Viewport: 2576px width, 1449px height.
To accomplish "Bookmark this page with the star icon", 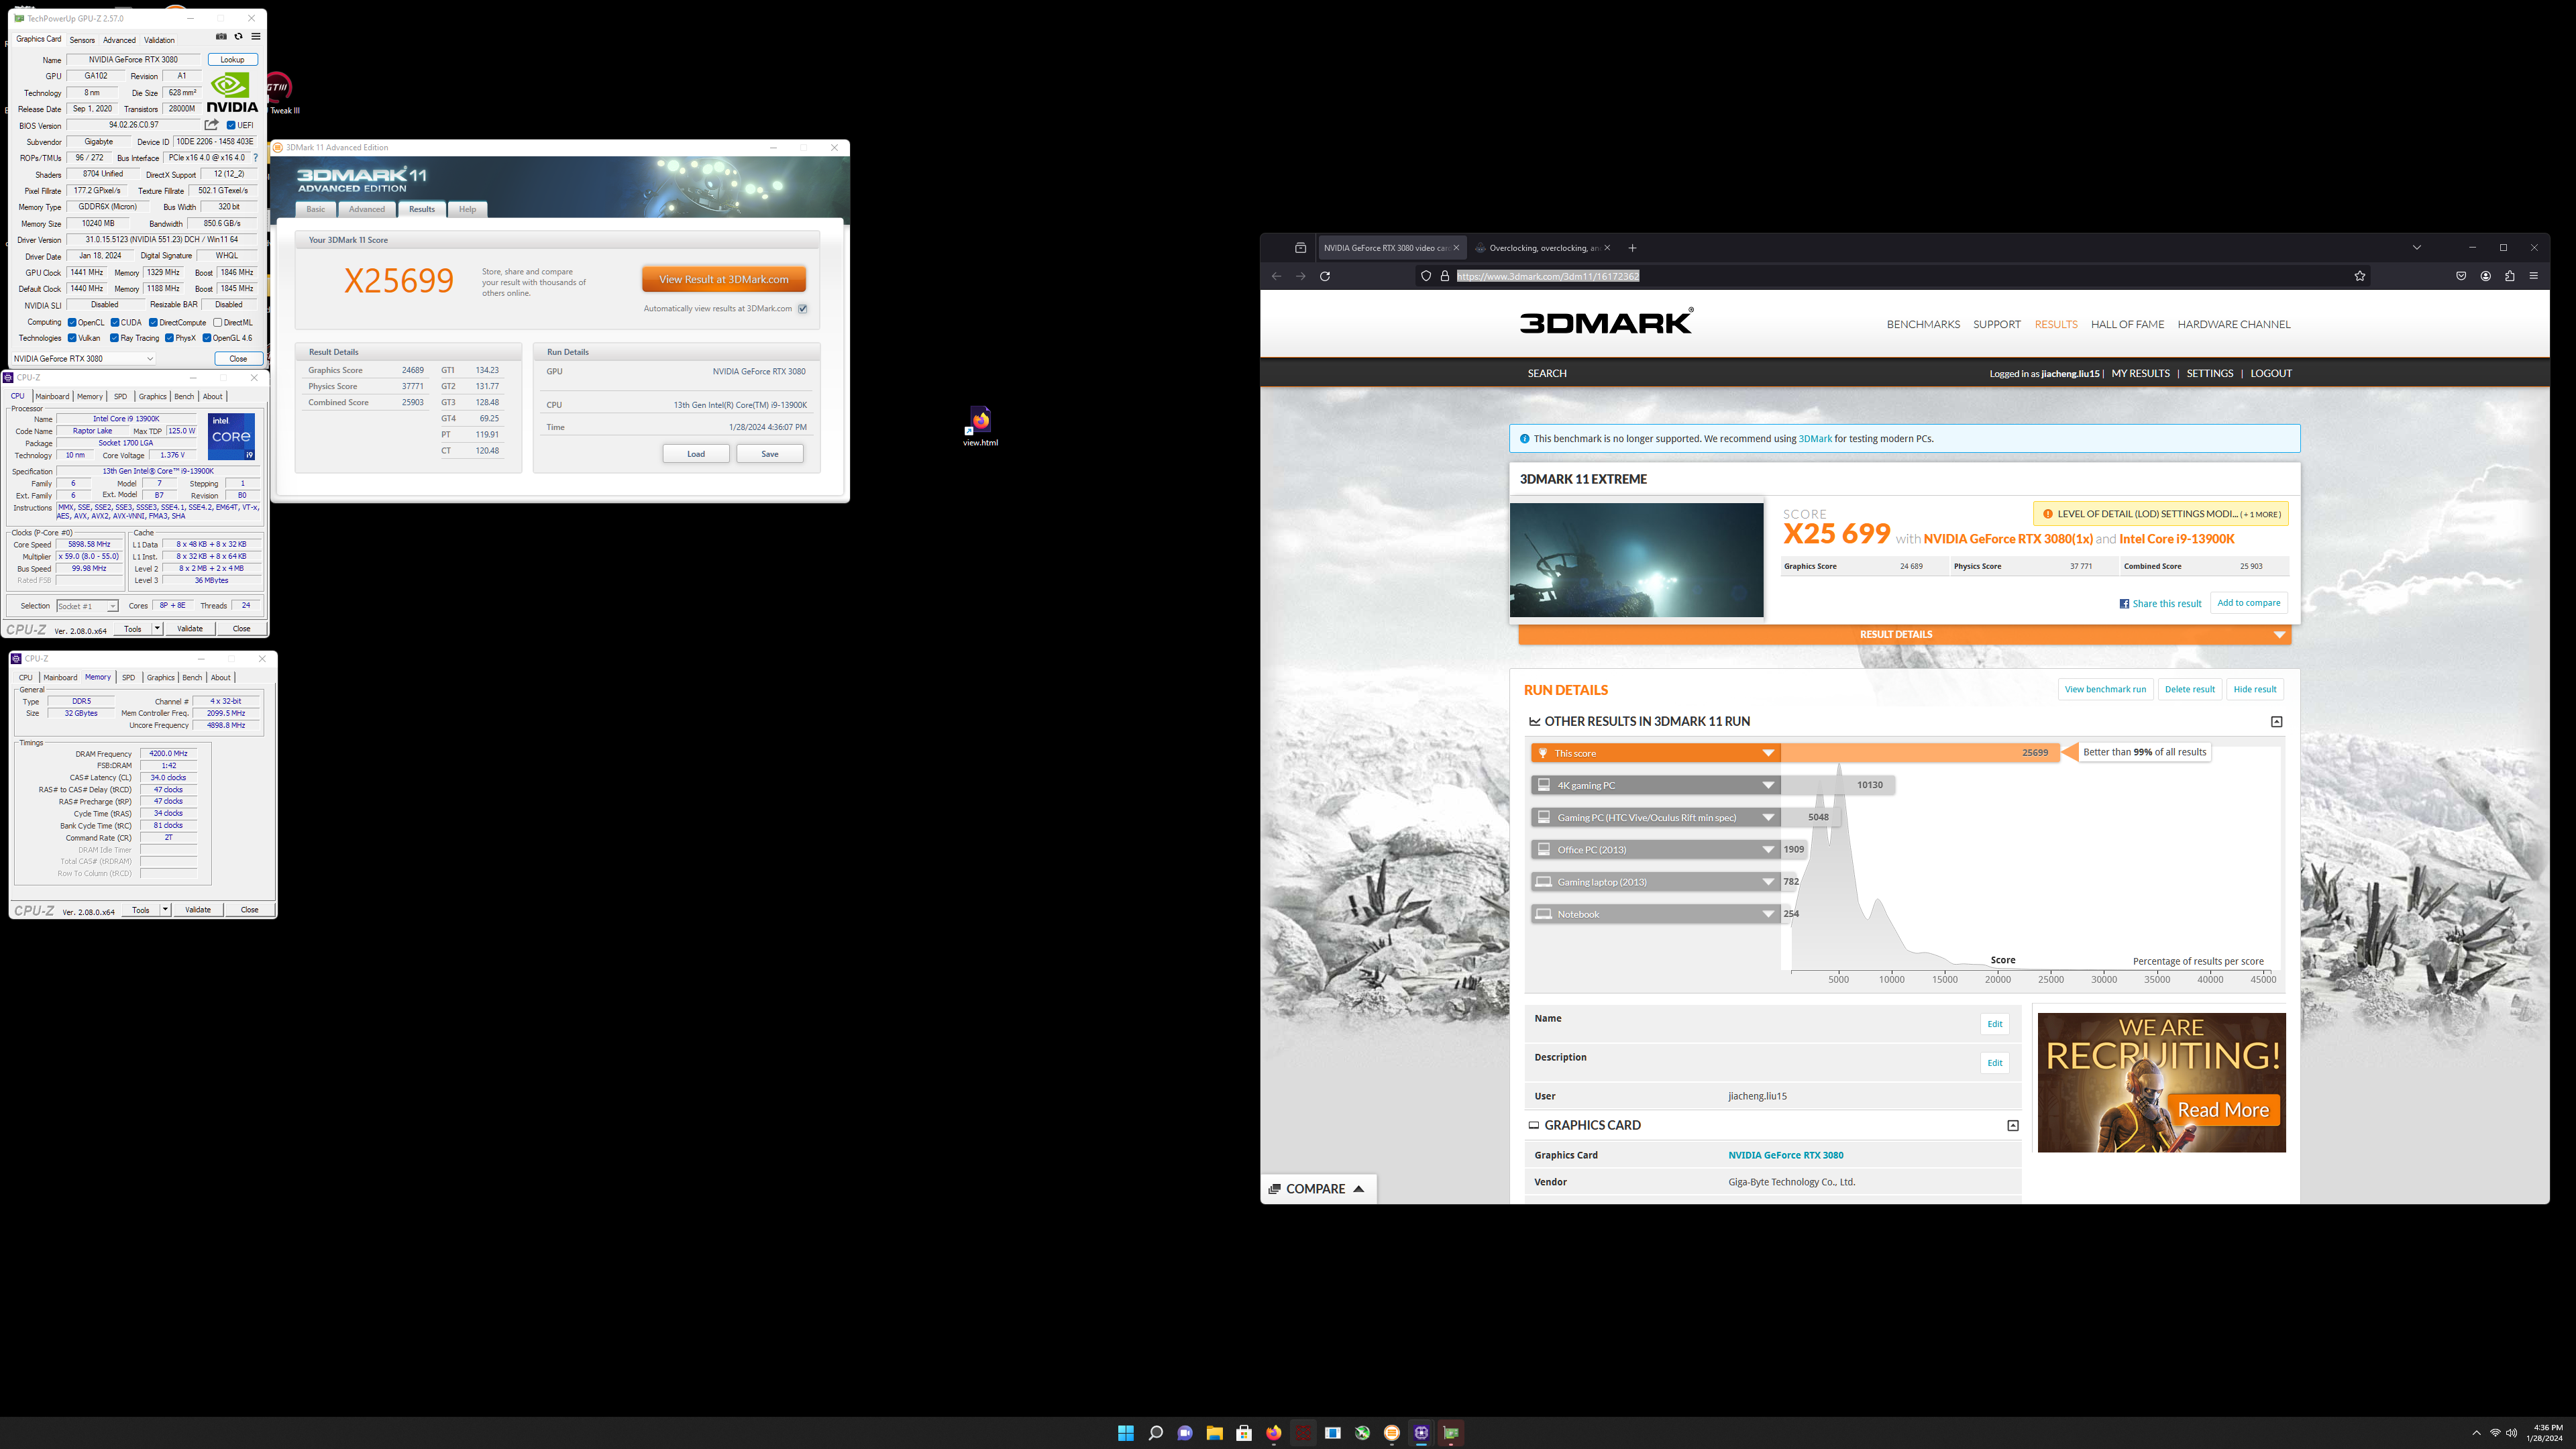I will coord(2360,276).
